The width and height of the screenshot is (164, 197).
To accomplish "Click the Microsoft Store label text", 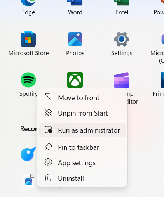I will pos(29,53).
